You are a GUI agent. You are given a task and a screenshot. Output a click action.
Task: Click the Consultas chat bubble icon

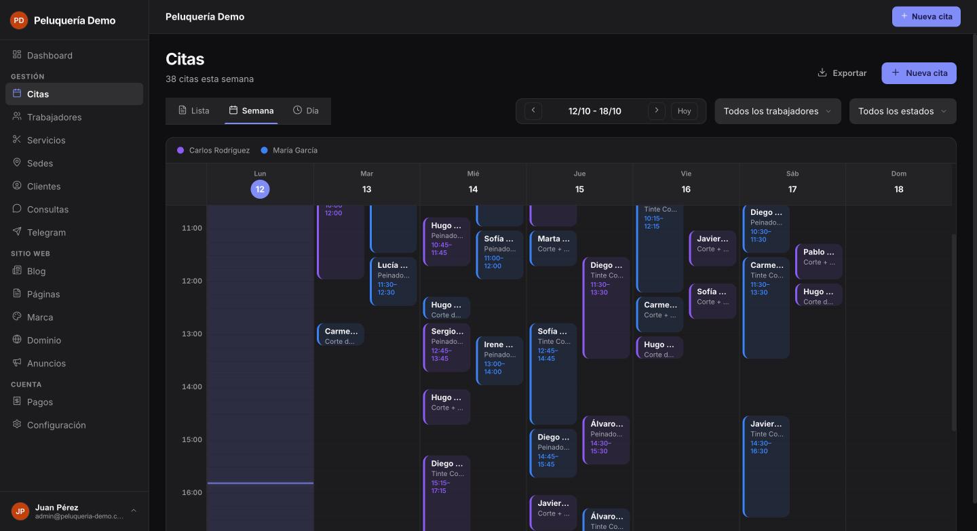(x=17, y=209)
